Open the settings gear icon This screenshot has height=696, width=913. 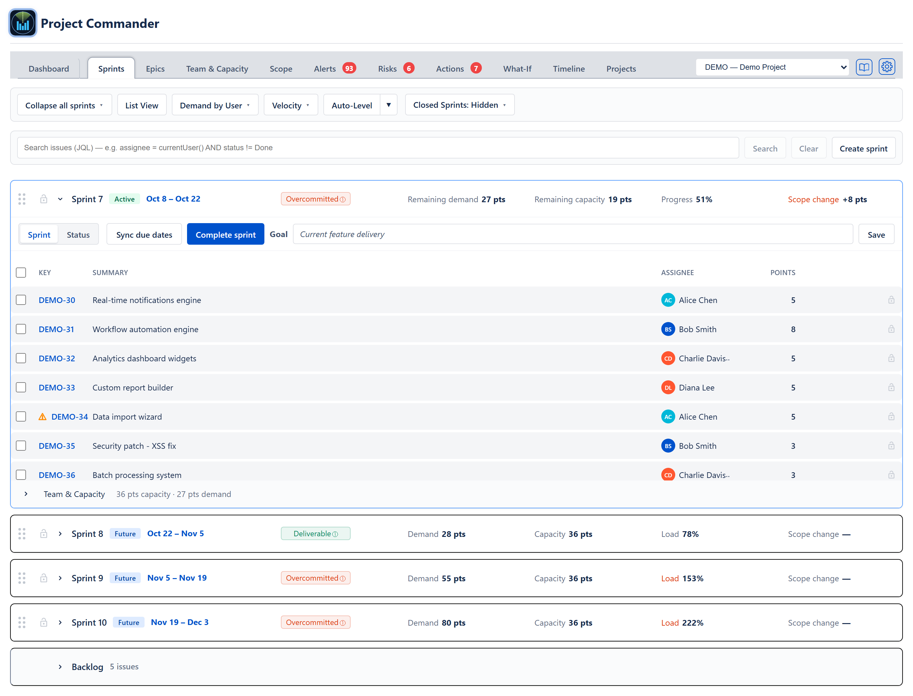(886, 67)
